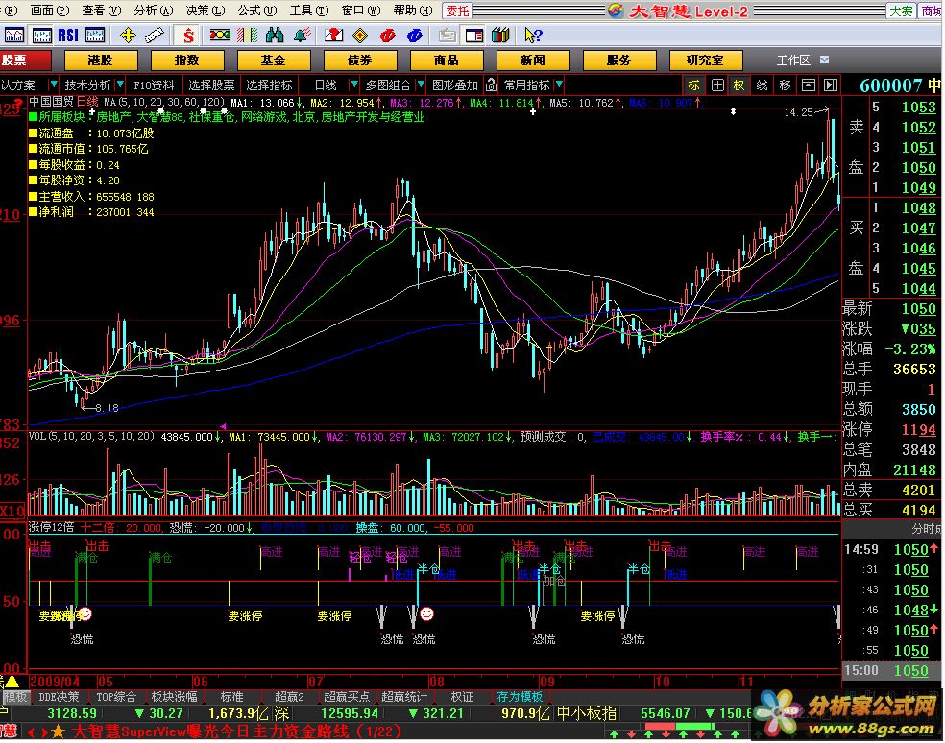The image size is (945, 743).
Task: Click the 2009/04 date label on timeline
Action: tap(55, 682)
